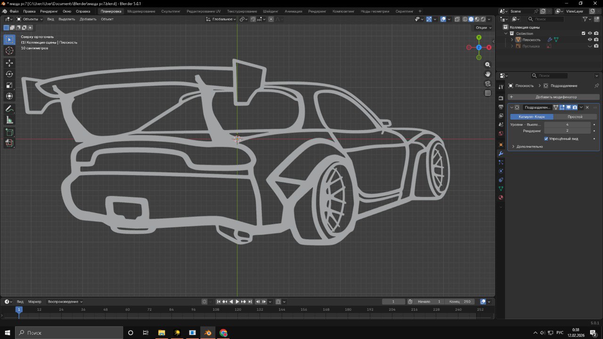
Task: Toggle camera view with camera icon
Action: pyautogui.click(x=488, y=83)
